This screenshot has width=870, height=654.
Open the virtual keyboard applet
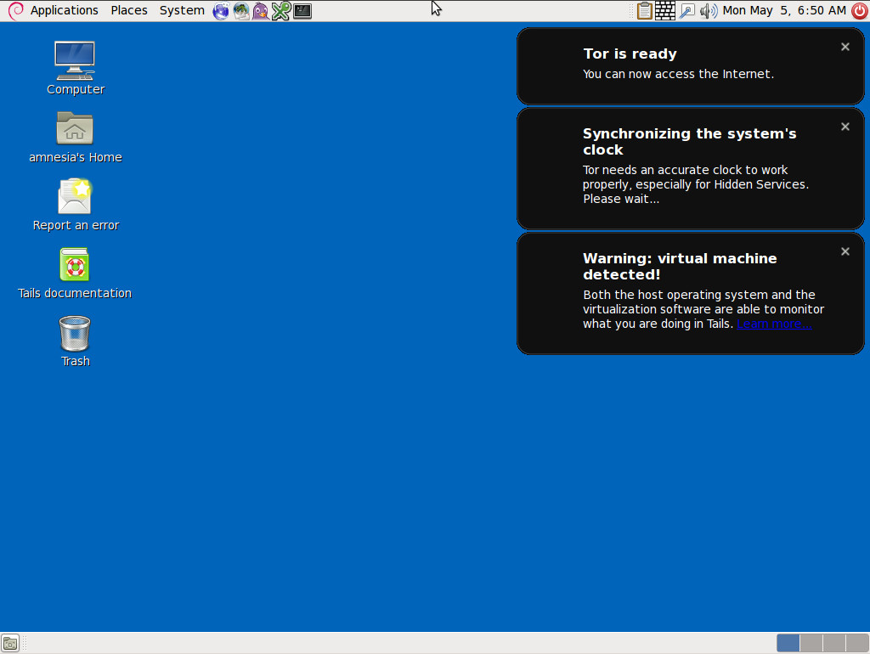tap(664, 10)
